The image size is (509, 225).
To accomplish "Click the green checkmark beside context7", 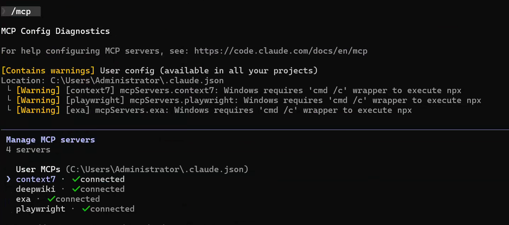I will [x=75, y=179].
